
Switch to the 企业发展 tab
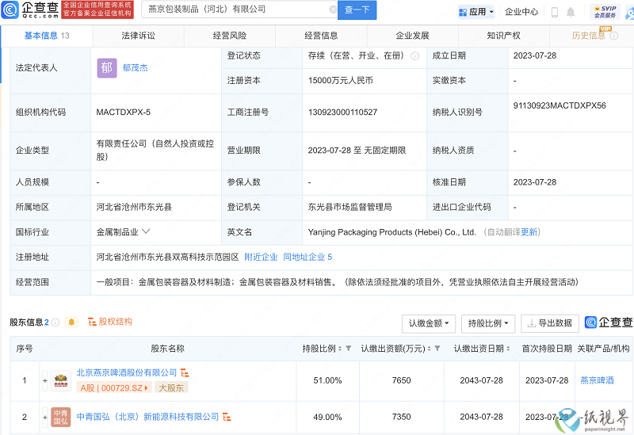412,36
